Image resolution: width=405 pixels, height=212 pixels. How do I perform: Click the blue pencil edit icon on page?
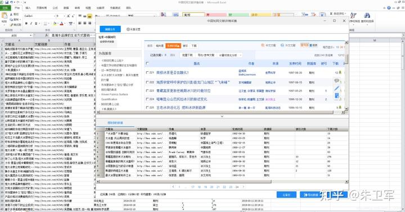point(337,89)
